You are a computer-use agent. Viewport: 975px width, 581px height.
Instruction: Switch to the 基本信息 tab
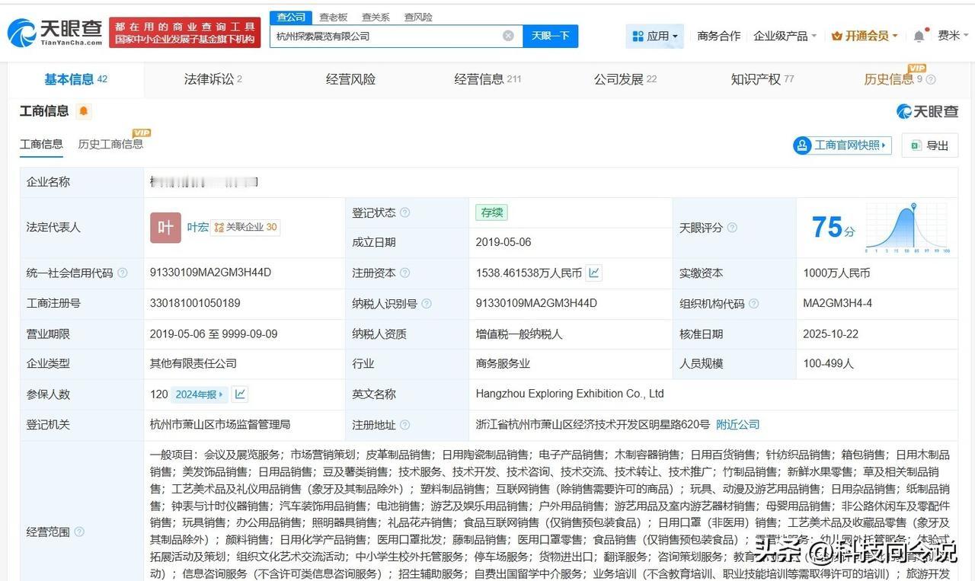pyautogui.click(x=75, y=79)
